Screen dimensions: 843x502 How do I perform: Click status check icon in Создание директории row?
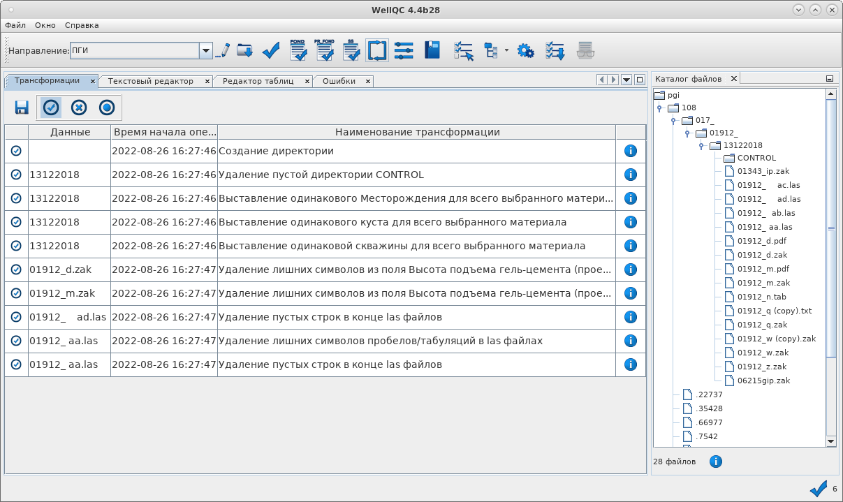tap(16, 151)
